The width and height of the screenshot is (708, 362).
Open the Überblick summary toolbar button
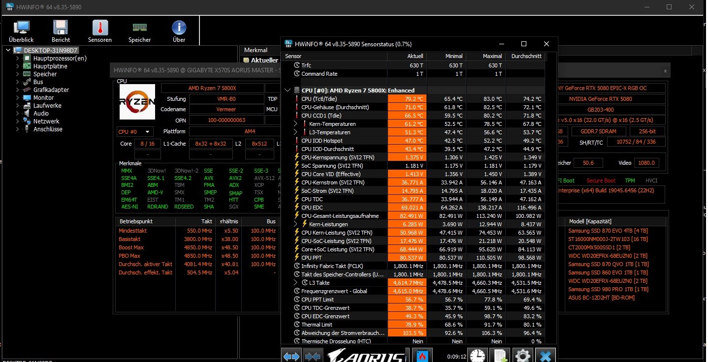point(21,31)
